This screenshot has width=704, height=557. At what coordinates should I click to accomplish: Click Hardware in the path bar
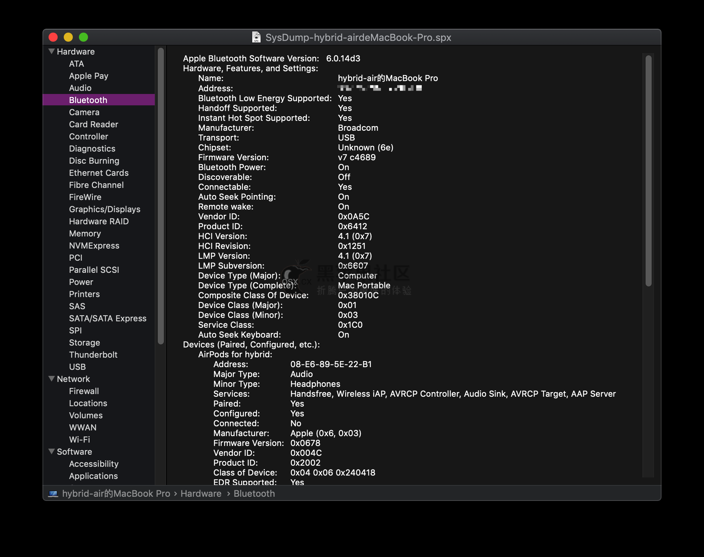[x=201, y=494]
